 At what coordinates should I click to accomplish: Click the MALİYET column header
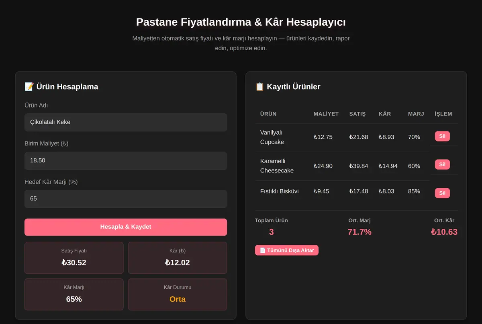(326, 114)
